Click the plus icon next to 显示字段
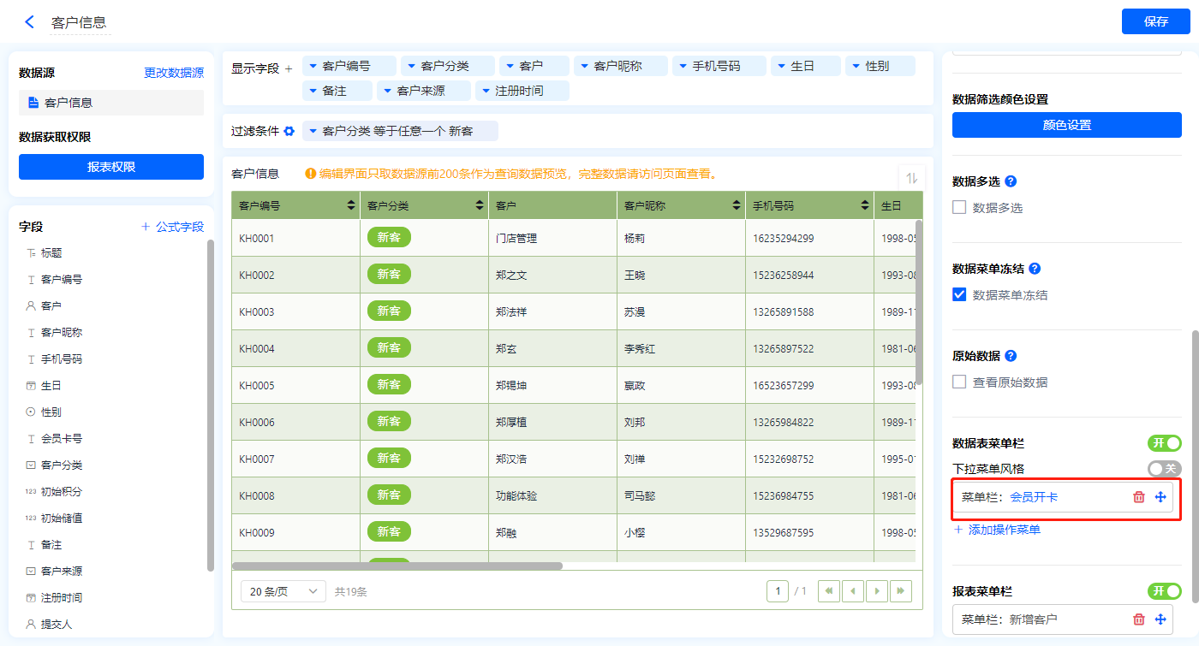The image size is (1199, 646). coord(289,68)
